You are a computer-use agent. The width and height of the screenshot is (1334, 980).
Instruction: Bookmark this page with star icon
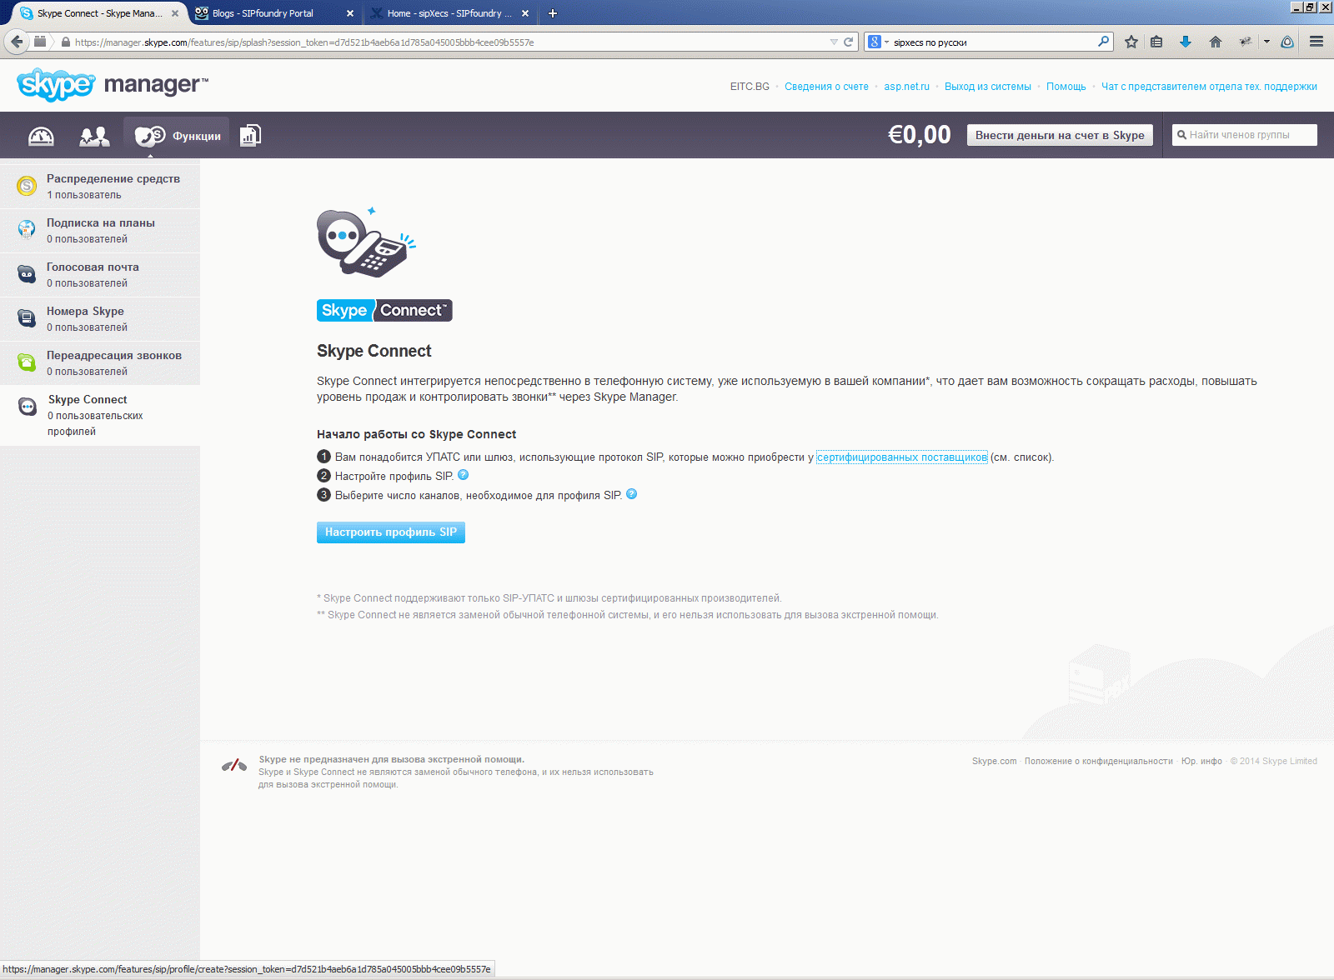pyautogui.click(x=1131, y=42)
